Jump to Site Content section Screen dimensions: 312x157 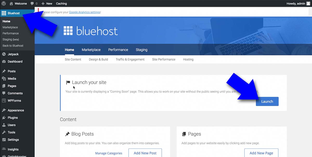click(x=73, y=59)
